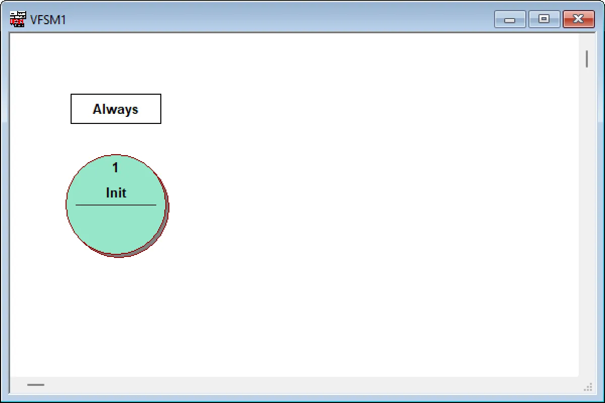Click the divider line inside the Init state
Screen dimensions: 605x403
pyautogui.click(x=115, y=206)
